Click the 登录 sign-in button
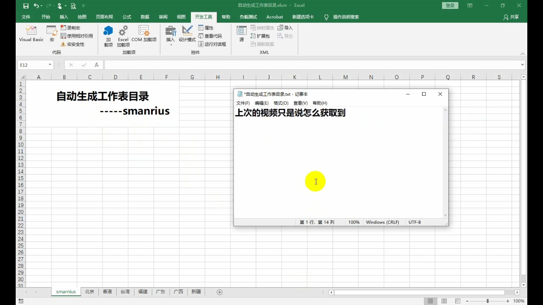This screenshot has height=305, width=543. tap(450, 6)
